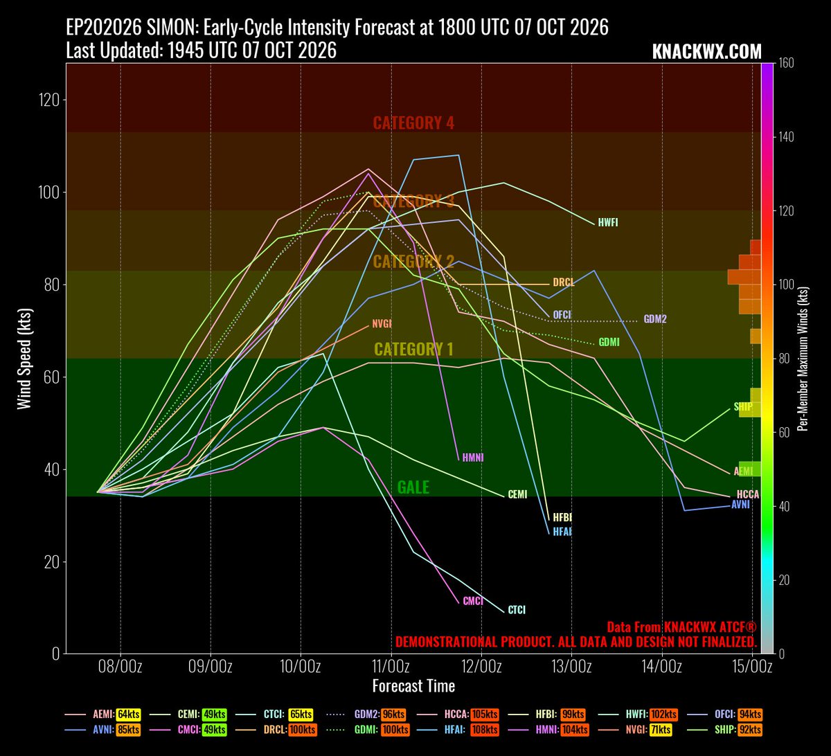Select HCCA 105kts legend entry
This screenshot has height=756, width=831.
[x=457, y=714]
